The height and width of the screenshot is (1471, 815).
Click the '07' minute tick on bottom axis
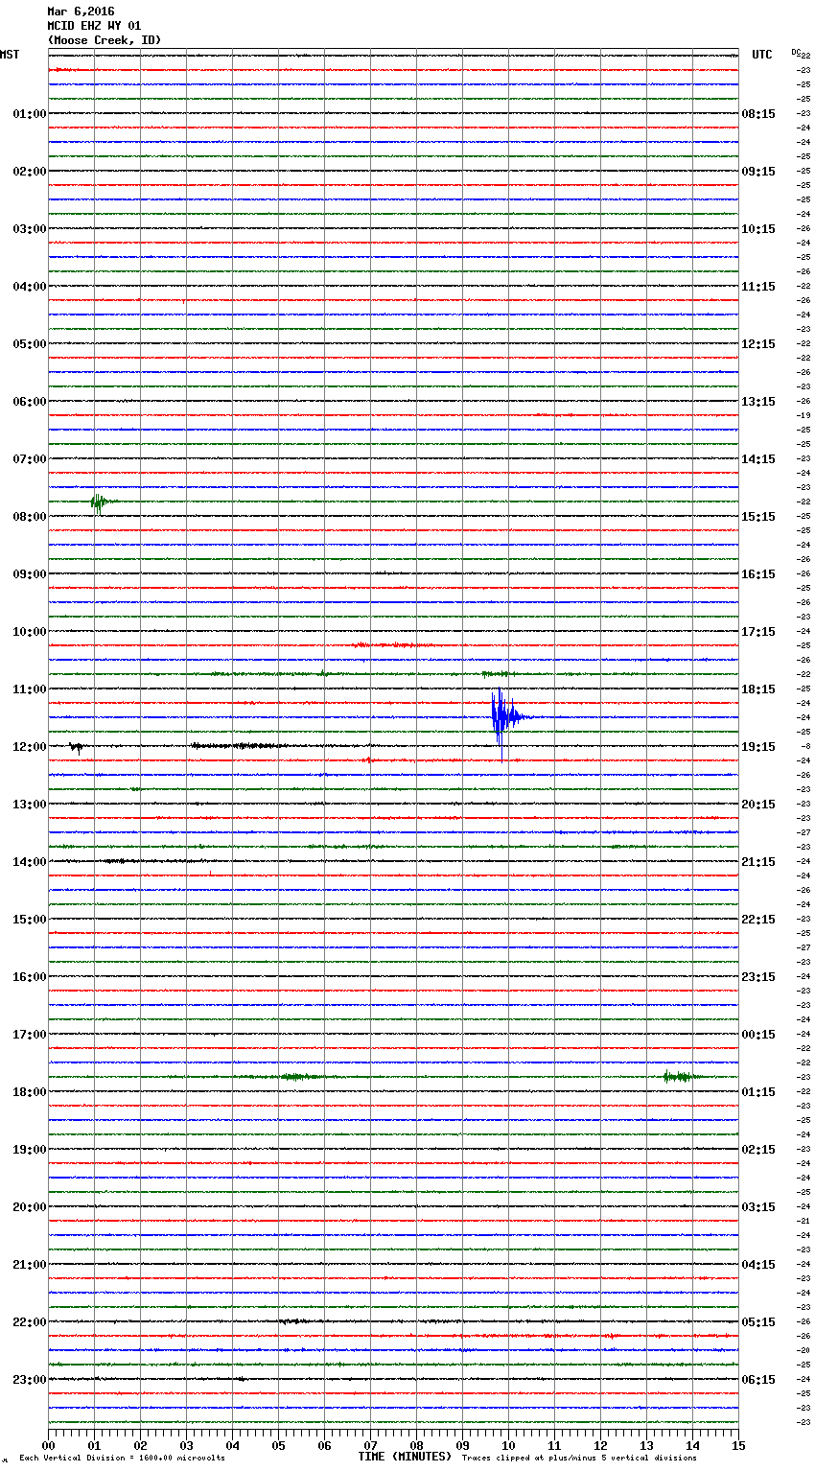coord(371,1445)
